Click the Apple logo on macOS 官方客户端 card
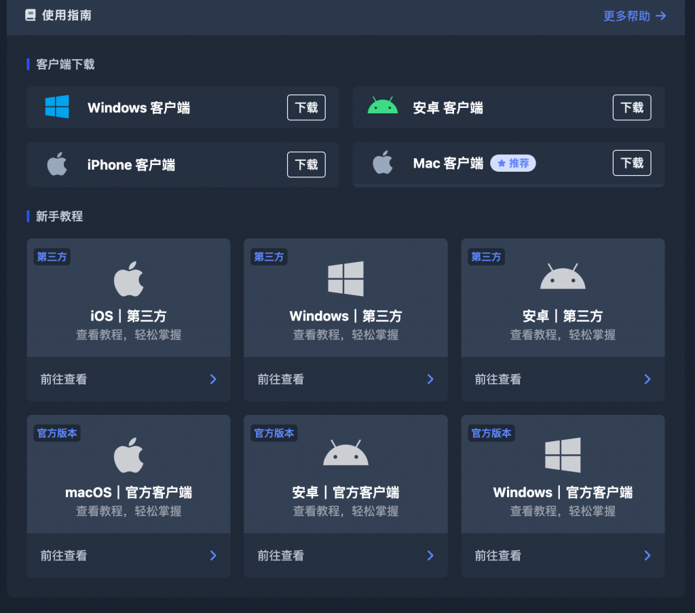The height and width of the screenshot is (613, 695). click(128, 455)
